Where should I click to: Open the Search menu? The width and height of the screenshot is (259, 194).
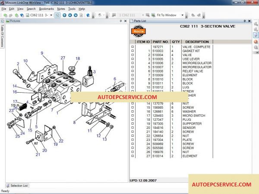point(31,9)
